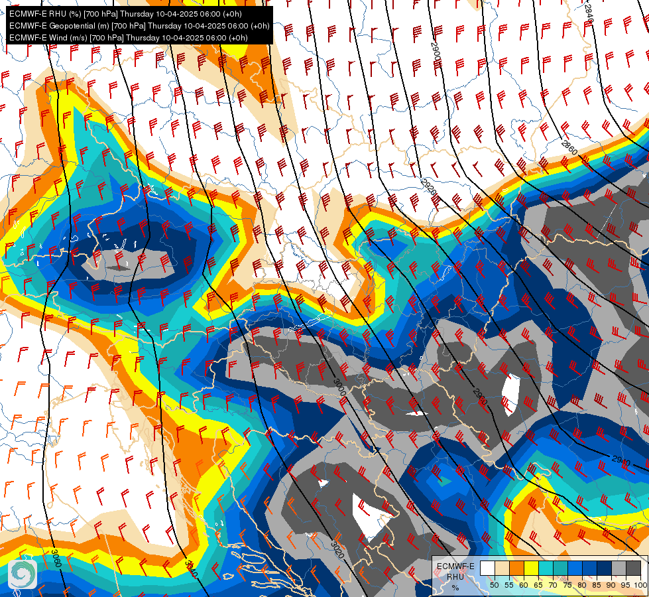Select the navy 85-90% legend swatch
Viewport: 649px width, 597px height.
605,568
